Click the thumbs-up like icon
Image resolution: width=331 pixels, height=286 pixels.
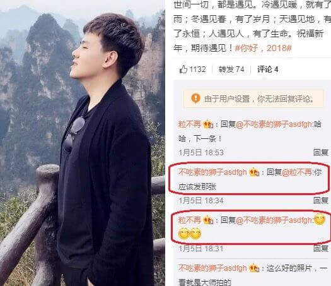(x=183, y=69)
